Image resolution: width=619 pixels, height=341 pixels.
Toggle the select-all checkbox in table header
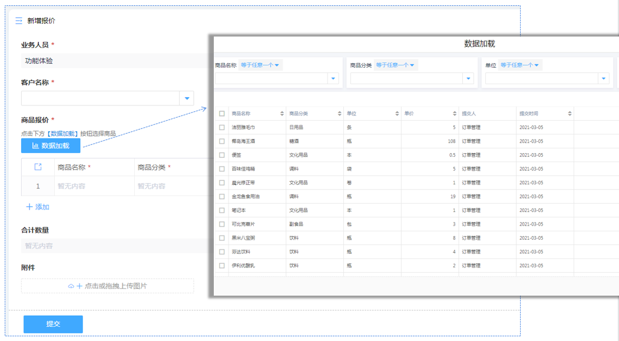coord(222,114)
